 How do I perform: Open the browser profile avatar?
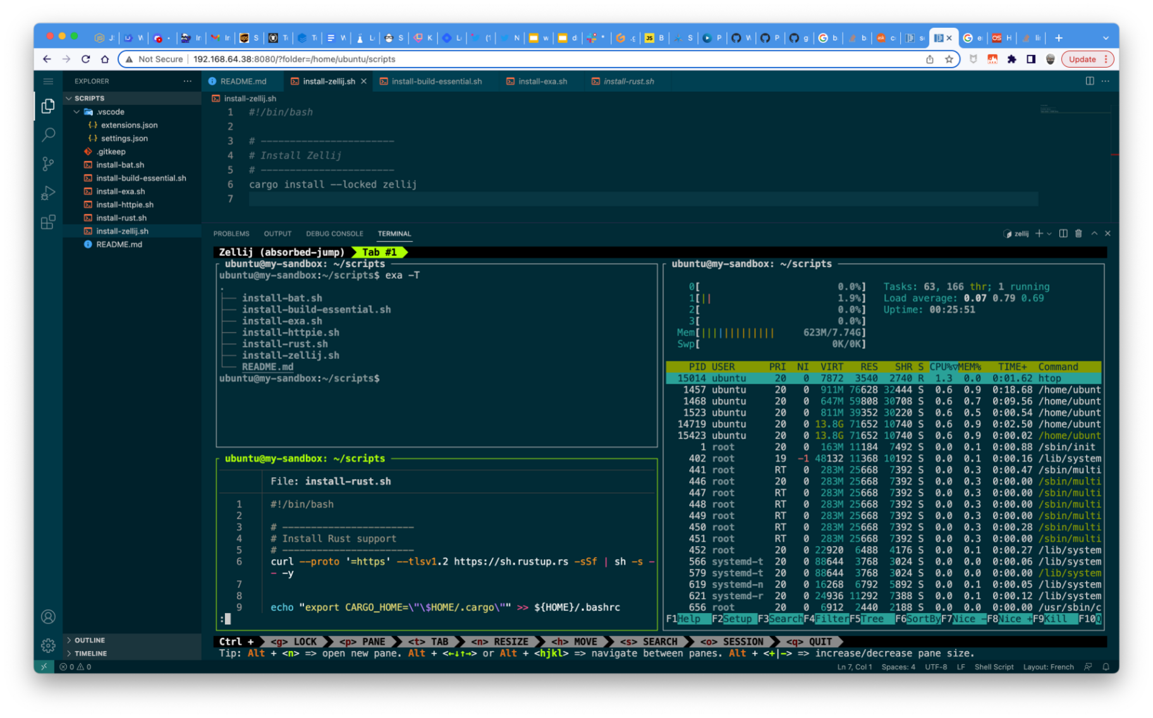pyautogui.click(x=1050, y=59)
